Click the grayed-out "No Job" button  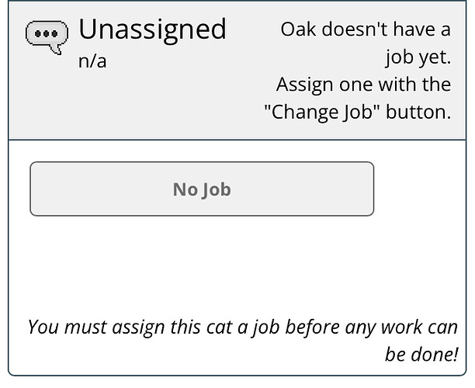pyautogui.click(x=202, y=189)
